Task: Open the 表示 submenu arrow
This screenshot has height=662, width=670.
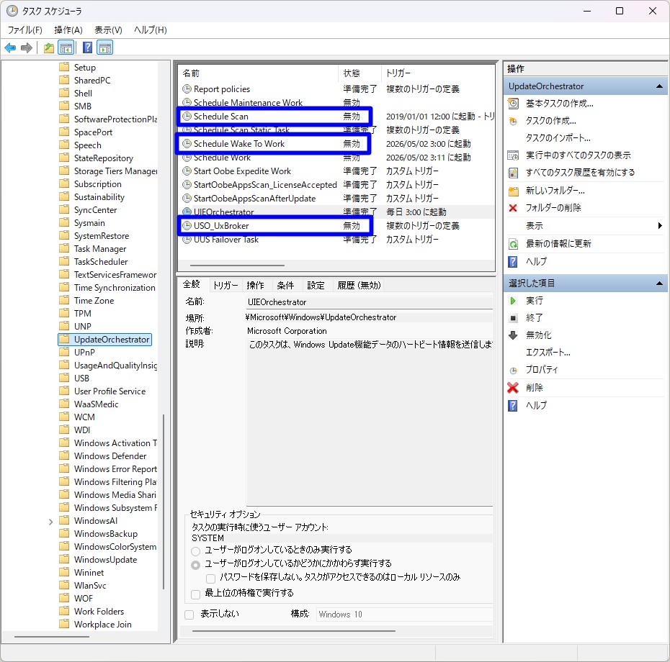Action: 660,226
